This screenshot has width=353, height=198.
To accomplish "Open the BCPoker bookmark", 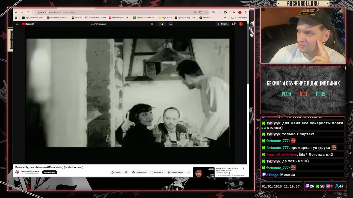I will 77,18.
